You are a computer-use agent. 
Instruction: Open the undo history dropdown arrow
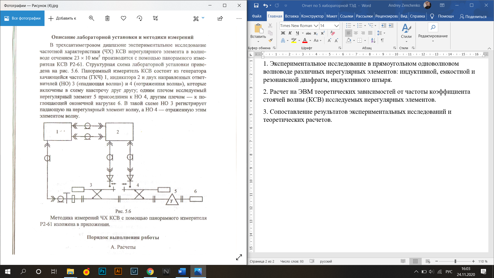click(x=270, y=6)
